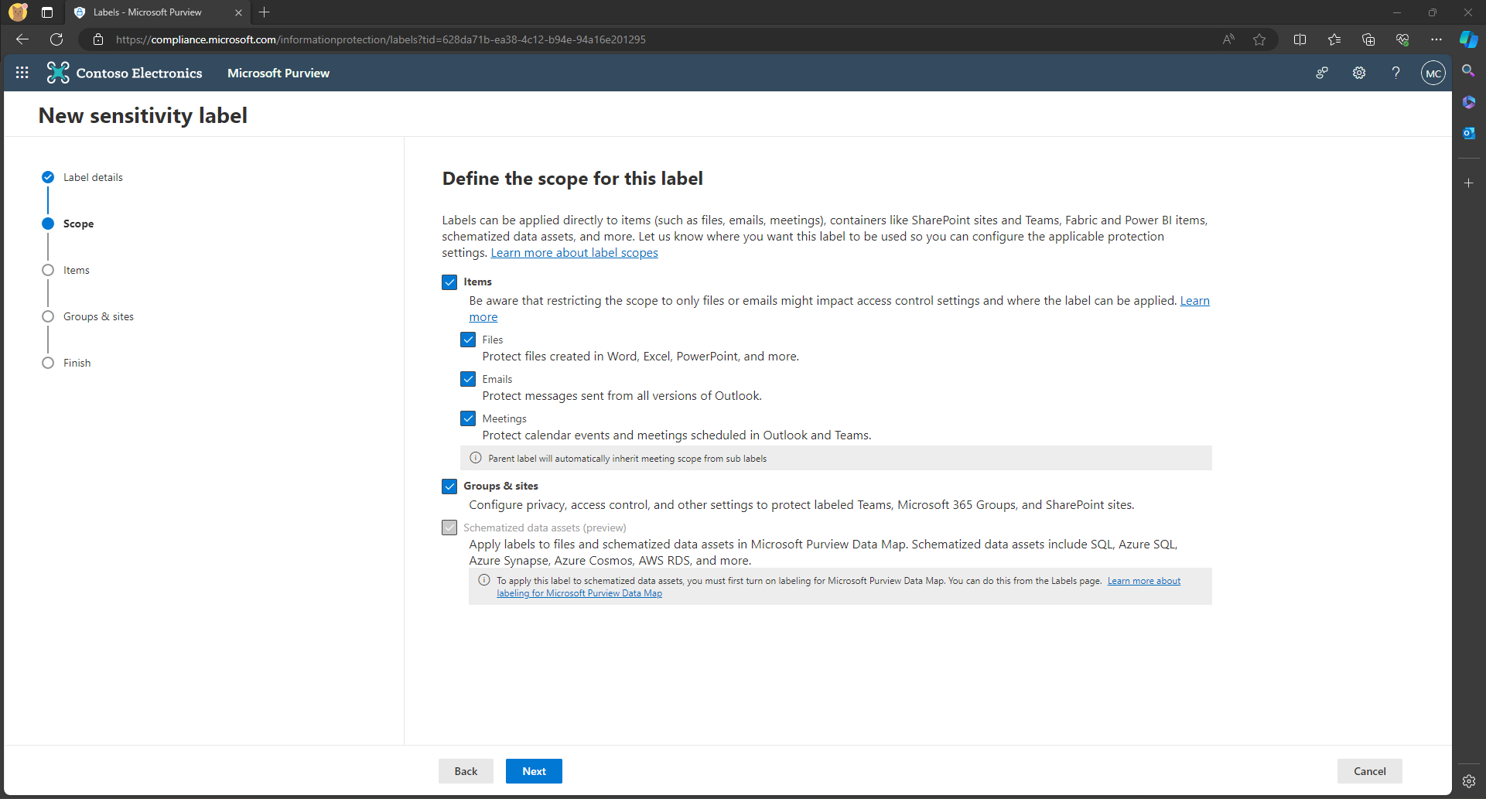The width and height of the screenshot is (1486, 799).
Task: Open Learn more about label scopes link
Action: 574,253
